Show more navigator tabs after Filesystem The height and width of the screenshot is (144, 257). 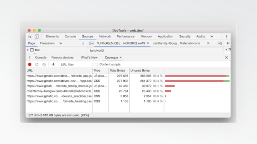tap(60, 44)
